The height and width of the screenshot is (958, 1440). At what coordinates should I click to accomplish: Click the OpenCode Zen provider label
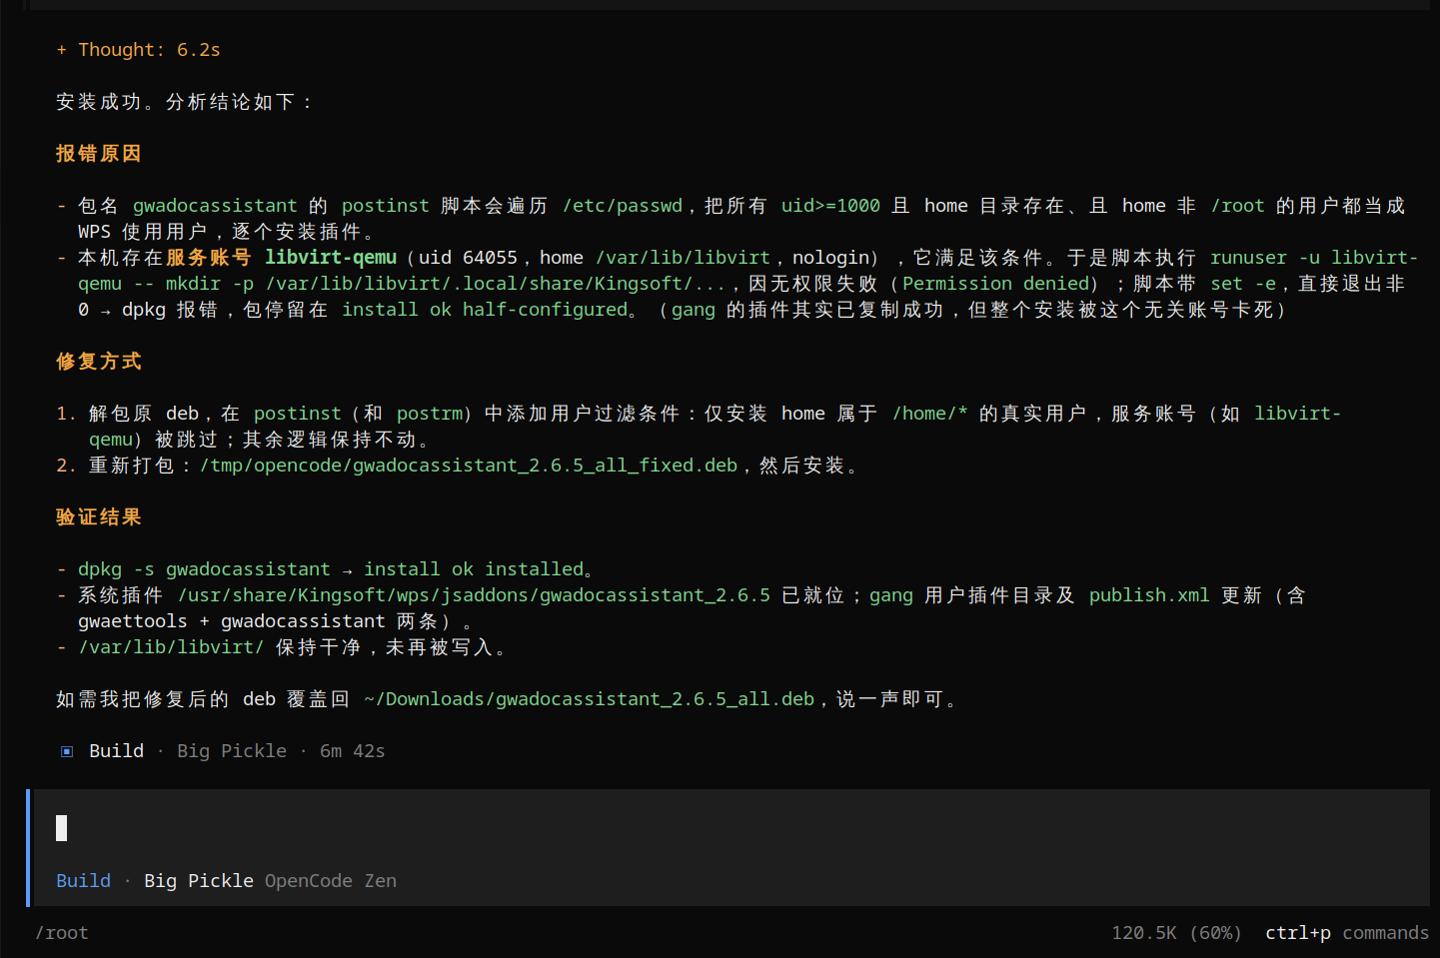(331, 880)
